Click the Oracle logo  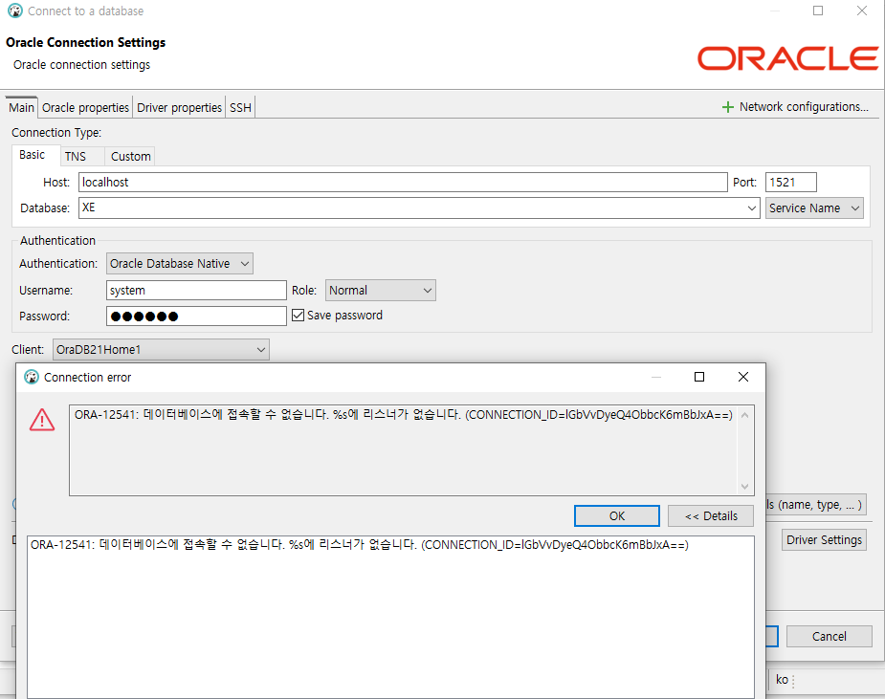[x=788, y=58]
